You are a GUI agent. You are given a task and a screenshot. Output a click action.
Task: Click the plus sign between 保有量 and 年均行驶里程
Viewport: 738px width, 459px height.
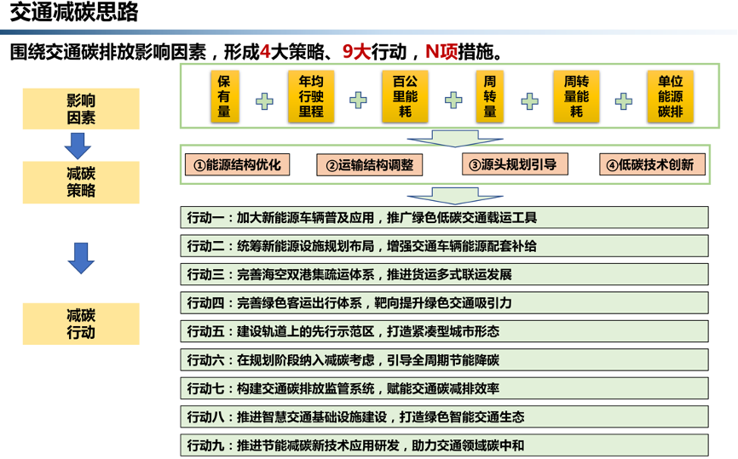(x=265, y=101)
